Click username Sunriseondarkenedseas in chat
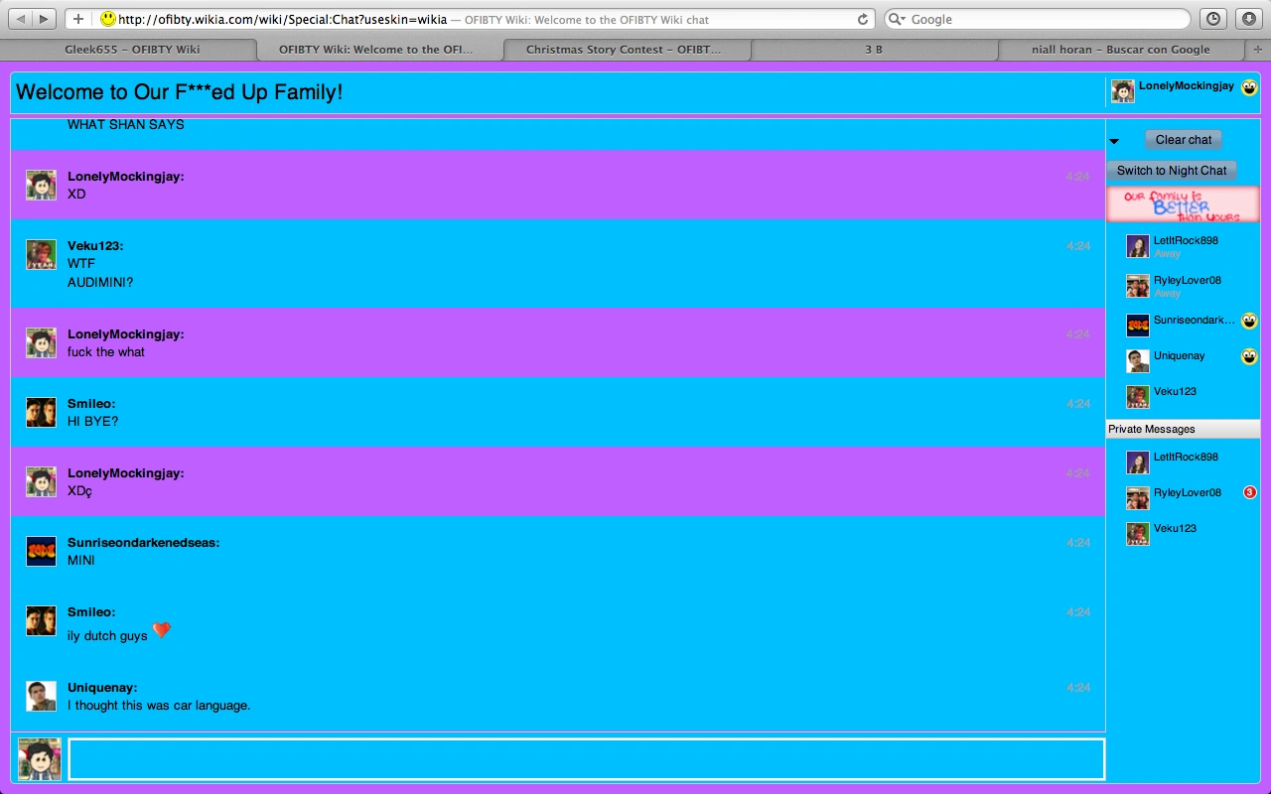The height and width of the screenshot is (794, 1271). [x=143, y=543]
